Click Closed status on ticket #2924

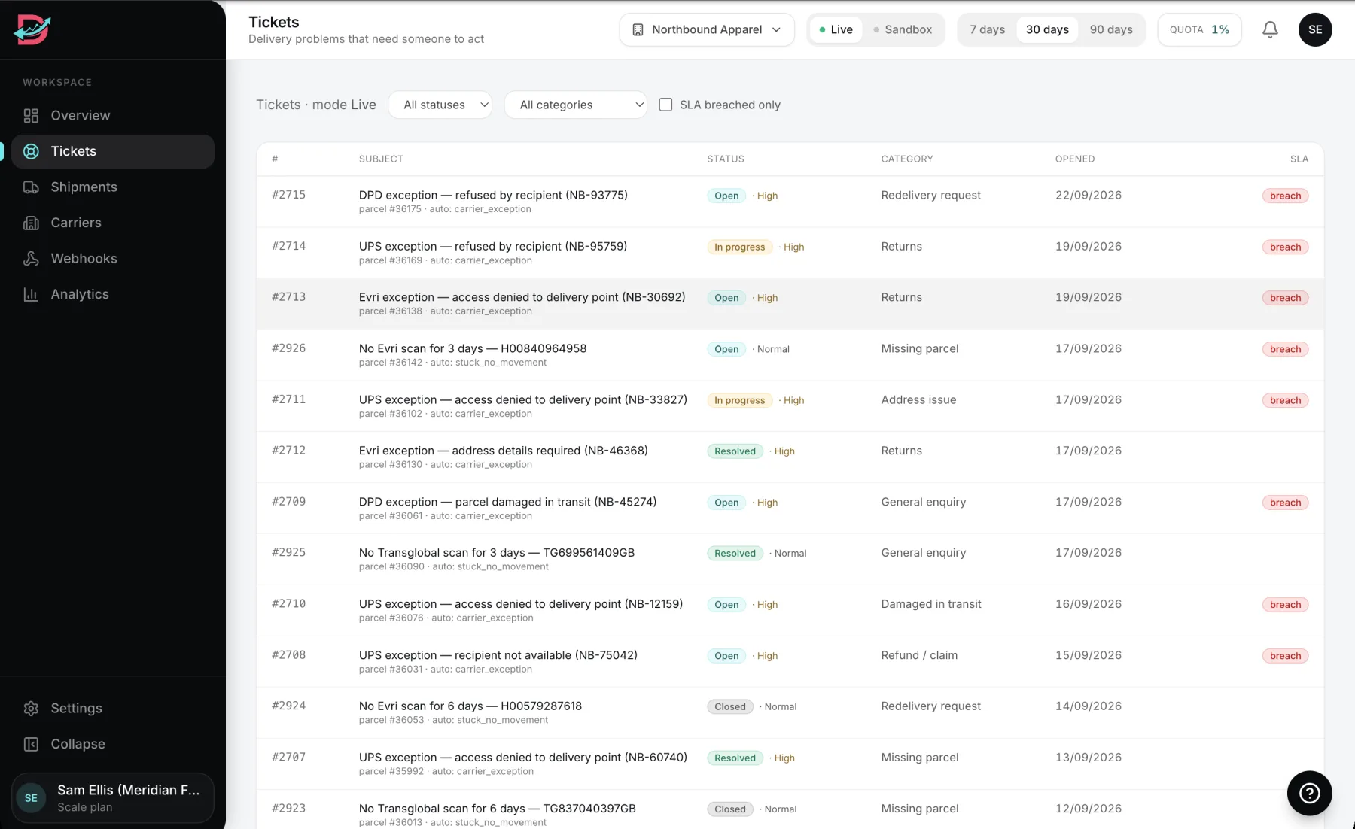click(730, 706)
